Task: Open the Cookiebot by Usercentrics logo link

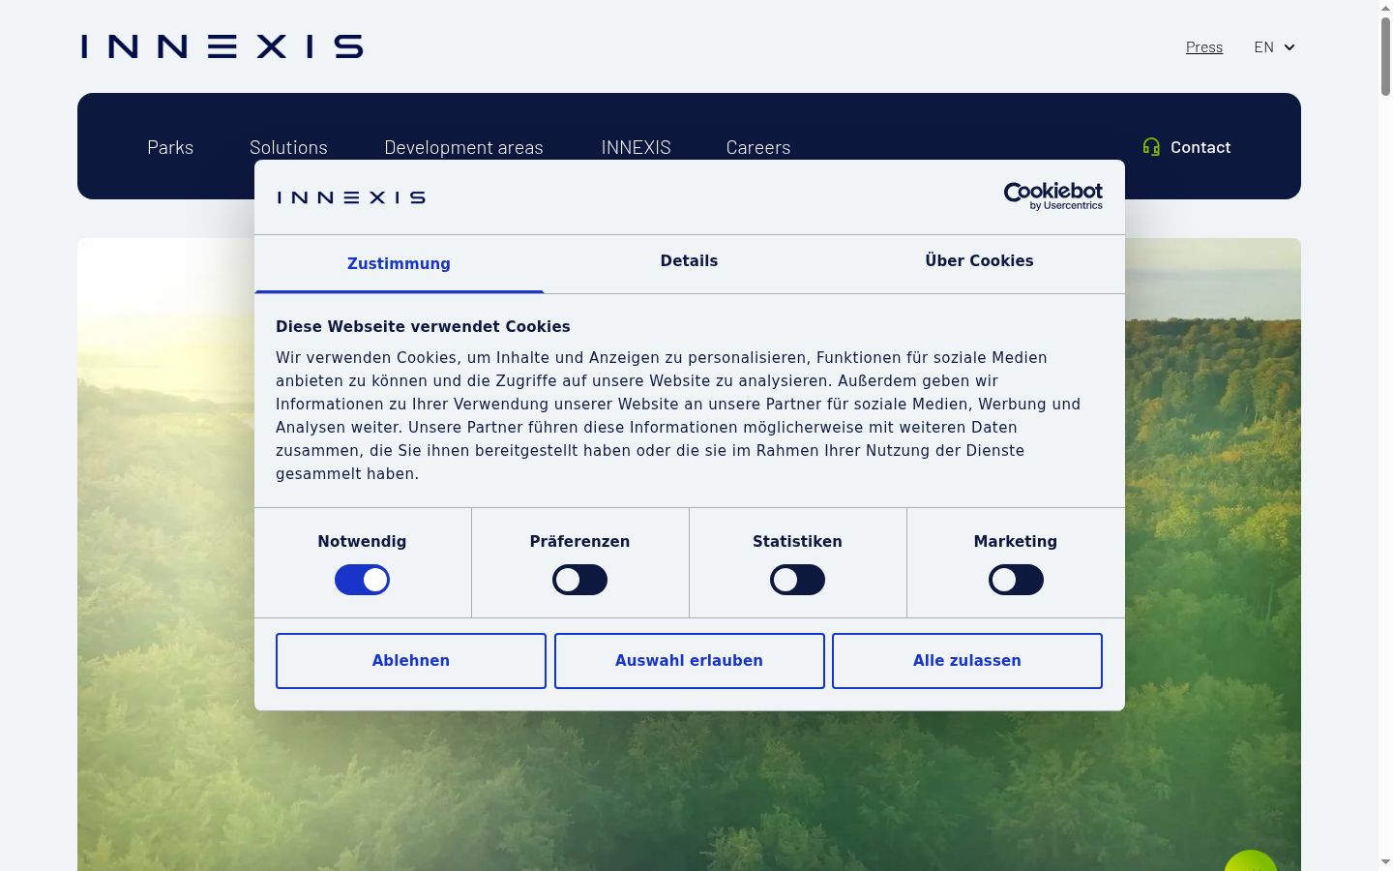Action: (1053, 196)
